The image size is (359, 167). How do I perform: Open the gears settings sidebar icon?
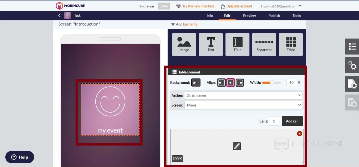[x=352, y=65]
